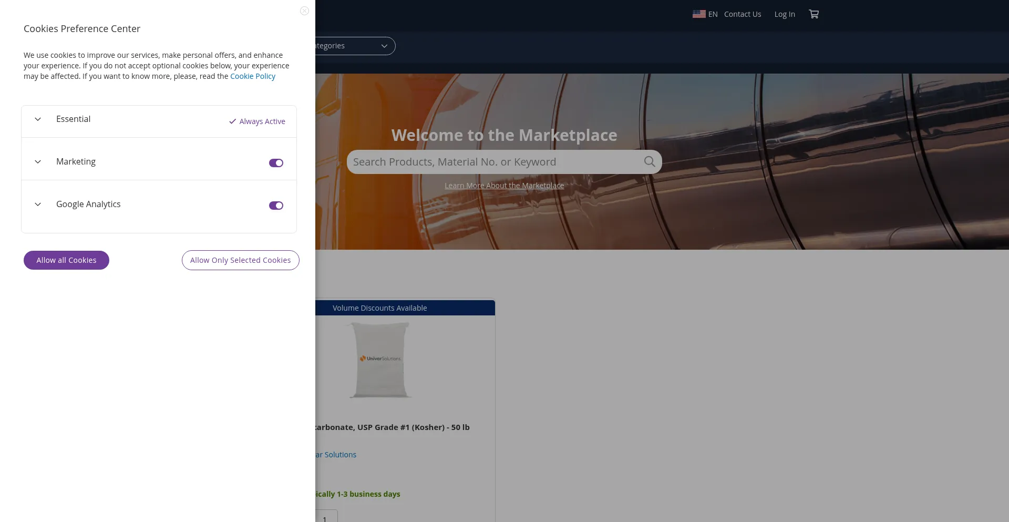Viewport: 1009px width, 522px height.
Task: Open the Cookie Policy link
Action: pyautogui.click(x=253, y=76)
